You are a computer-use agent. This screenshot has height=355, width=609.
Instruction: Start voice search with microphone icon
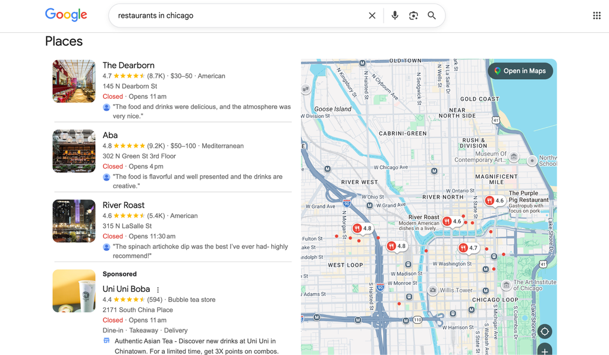pos(395,15)
